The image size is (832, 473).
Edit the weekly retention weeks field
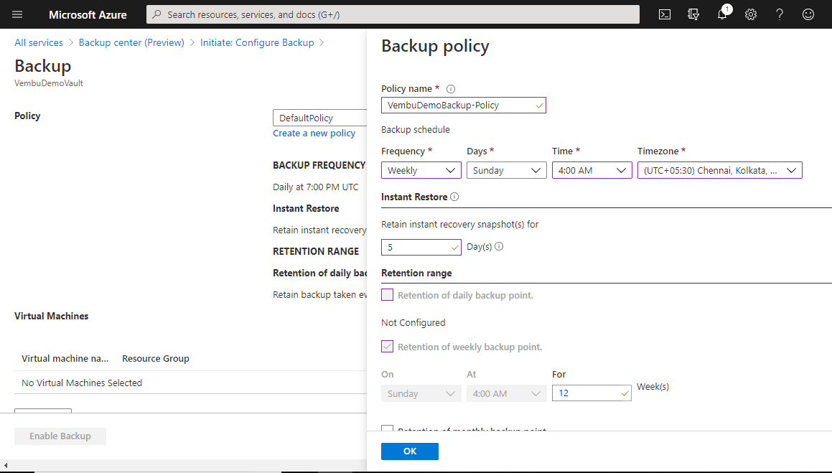tap(592, 393)
